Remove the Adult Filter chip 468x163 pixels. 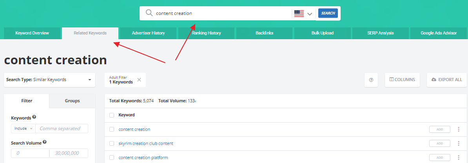tap(139, 80)
